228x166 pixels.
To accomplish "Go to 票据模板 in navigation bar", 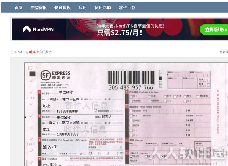I will [38, 7].
